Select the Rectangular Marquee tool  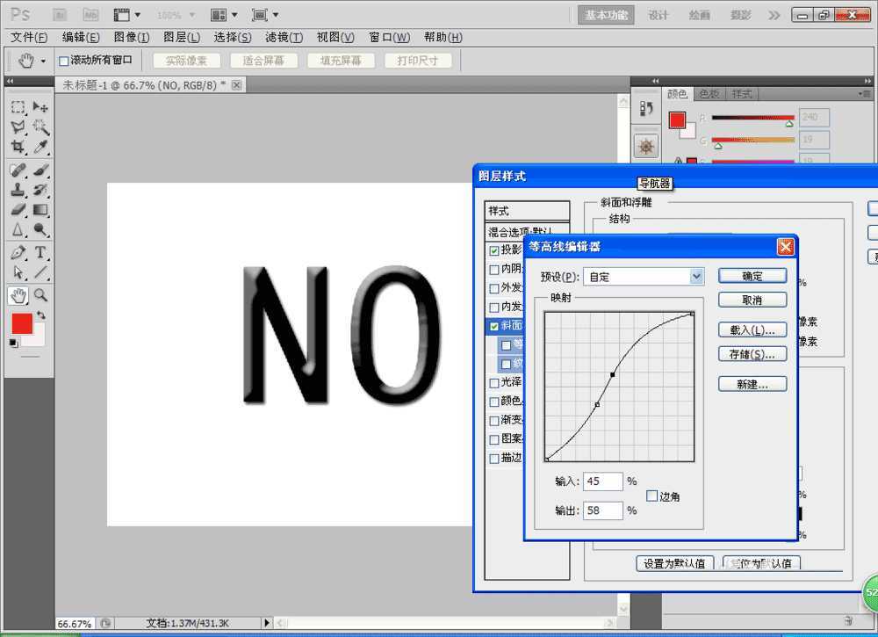[x=18, y=107]
